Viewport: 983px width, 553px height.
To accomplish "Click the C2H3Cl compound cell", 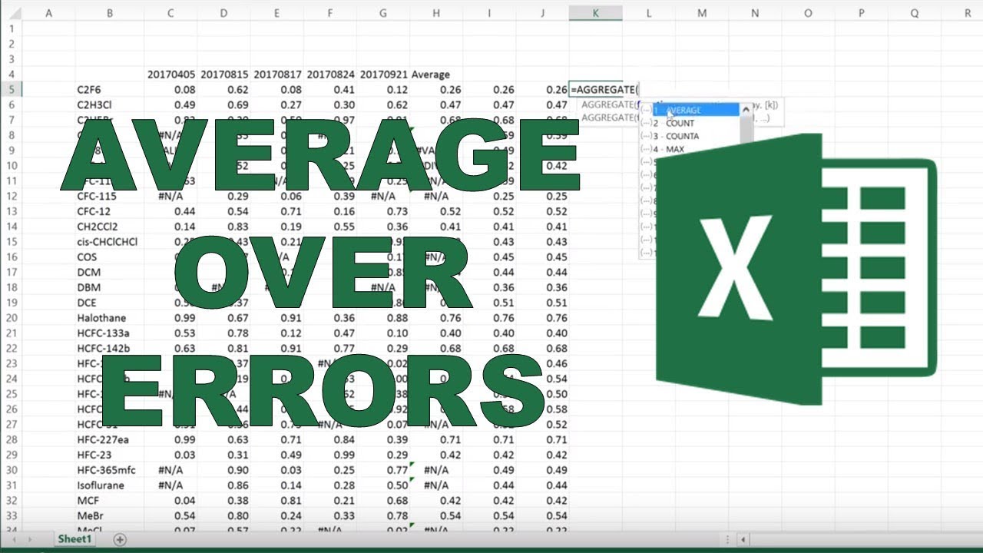I will 110,104.
